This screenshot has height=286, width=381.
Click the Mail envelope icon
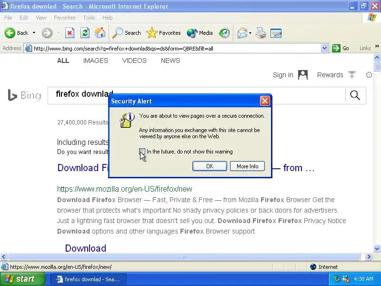[x=242, y=33]
